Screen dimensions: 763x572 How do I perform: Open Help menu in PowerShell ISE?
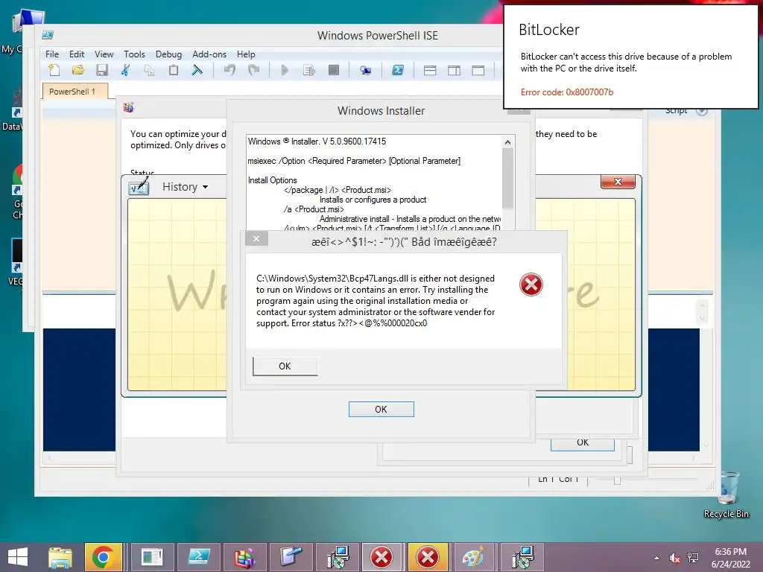pyautogui.click(x=246, y=54)
